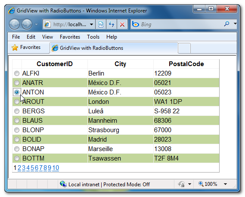Click the browser Forward arrow button

[x=27, y=24]
